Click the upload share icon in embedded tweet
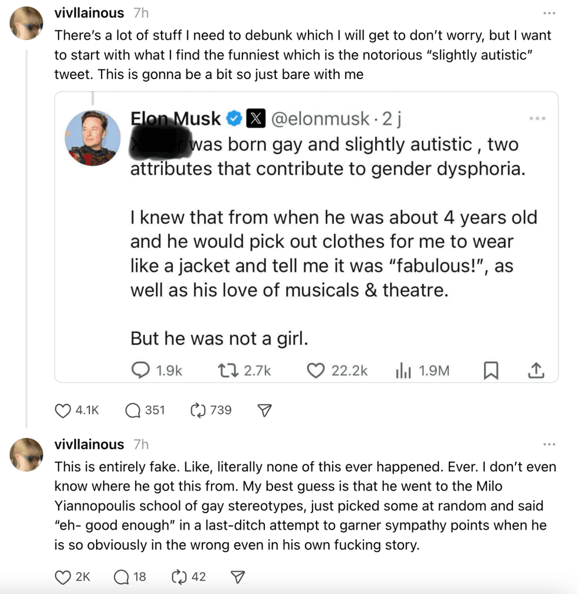Viewport: 578px width, 594px height. (x=536, y=370)
